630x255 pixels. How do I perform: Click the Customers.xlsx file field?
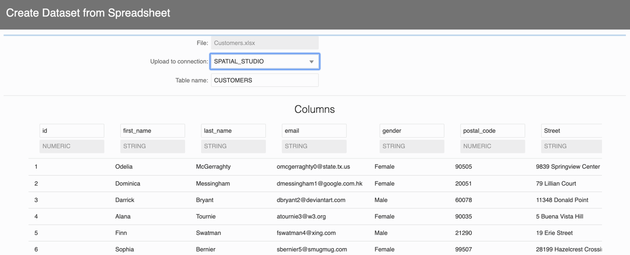point(264,43)
